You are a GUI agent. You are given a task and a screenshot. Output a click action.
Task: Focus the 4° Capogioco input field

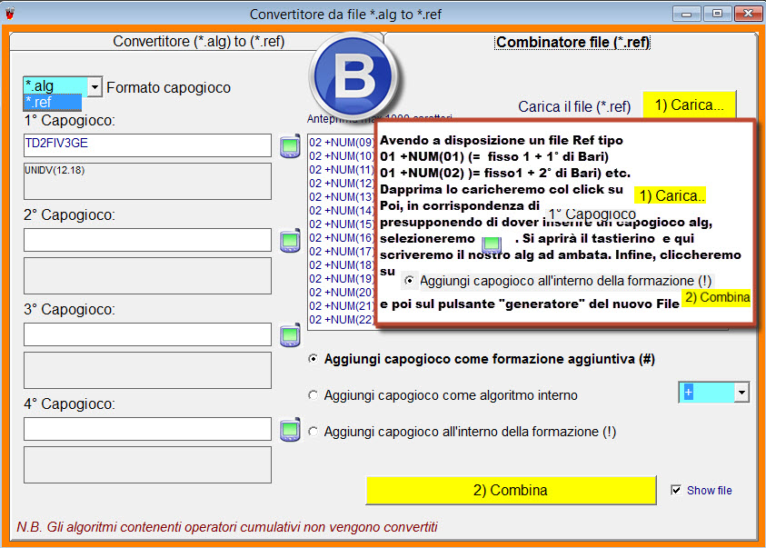click(x=147, y=429)
